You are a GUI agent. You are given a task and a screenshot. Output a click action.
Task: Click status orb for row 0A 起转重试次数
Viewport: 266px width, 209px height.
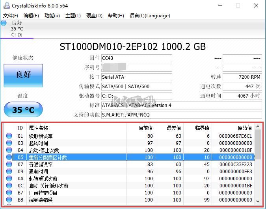9,178
